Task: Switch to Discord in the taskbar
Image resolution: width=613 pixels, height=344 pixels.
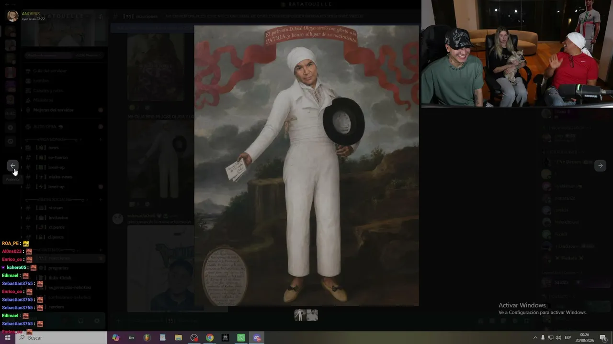Action: (x=257, y=338)
